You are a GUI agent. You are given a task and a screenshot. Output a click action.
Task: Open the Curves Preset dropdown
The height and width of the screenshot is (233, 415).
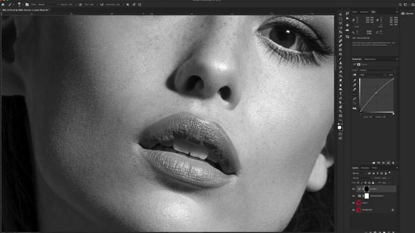click(377, 71)
